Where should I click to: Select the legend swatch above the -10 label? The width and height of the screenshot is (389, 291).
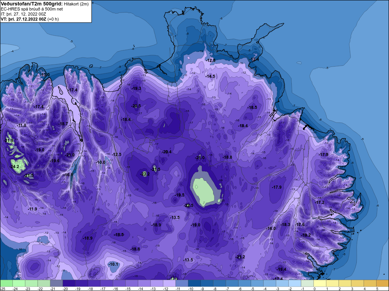click(x=194, y=283)
